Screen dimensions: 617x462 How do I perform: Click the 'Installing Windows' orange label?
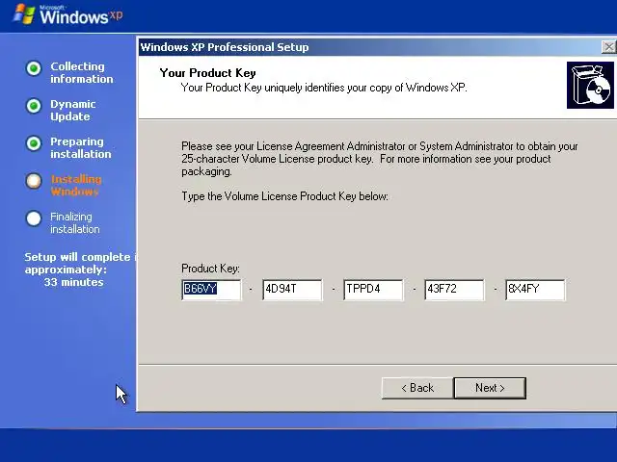pyautogui.click(x=76, y=186)
